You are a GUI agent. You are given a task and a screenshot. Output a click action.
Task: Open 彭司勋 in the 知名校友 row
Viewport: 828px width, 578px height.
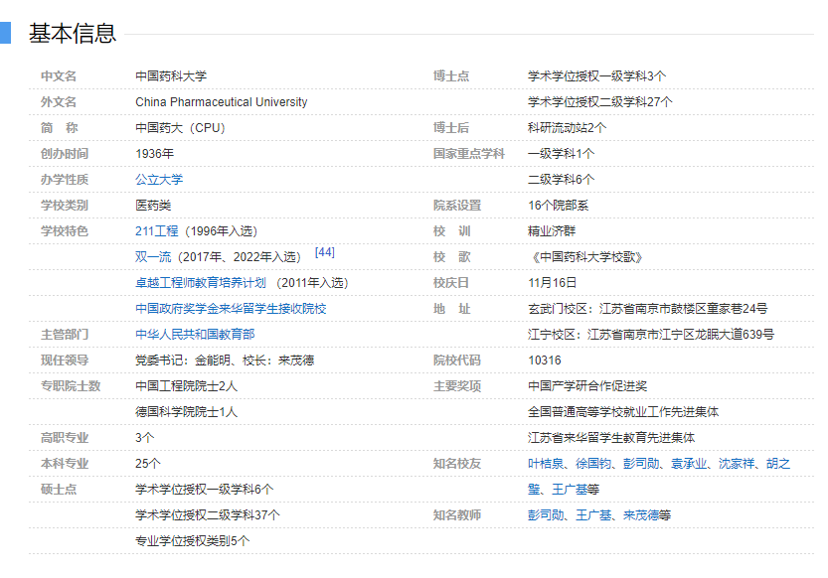[641, 464]
